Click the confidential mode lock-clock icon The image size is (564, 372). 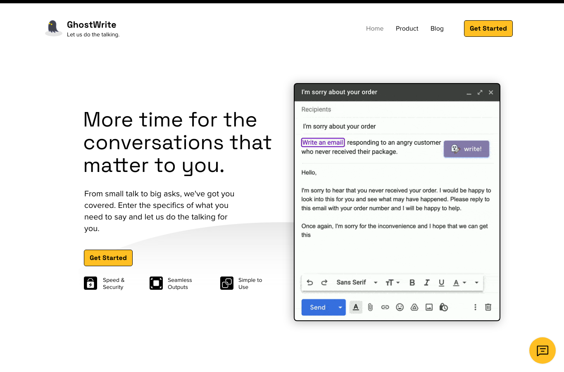444,307
